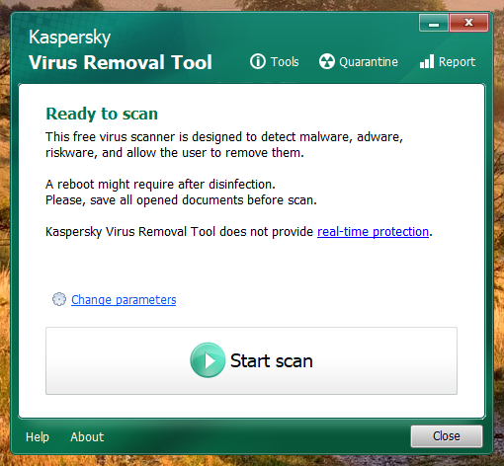
Task: Follow the real-time protection link
Action: (373, 232)
